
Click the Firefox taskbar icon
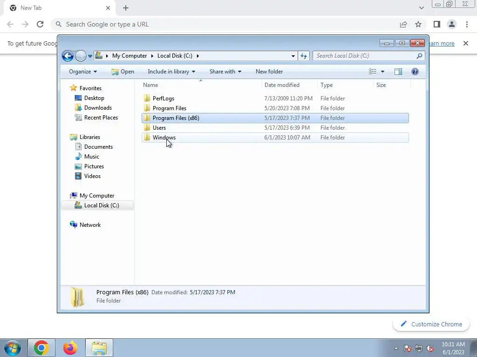coord(70,348)
